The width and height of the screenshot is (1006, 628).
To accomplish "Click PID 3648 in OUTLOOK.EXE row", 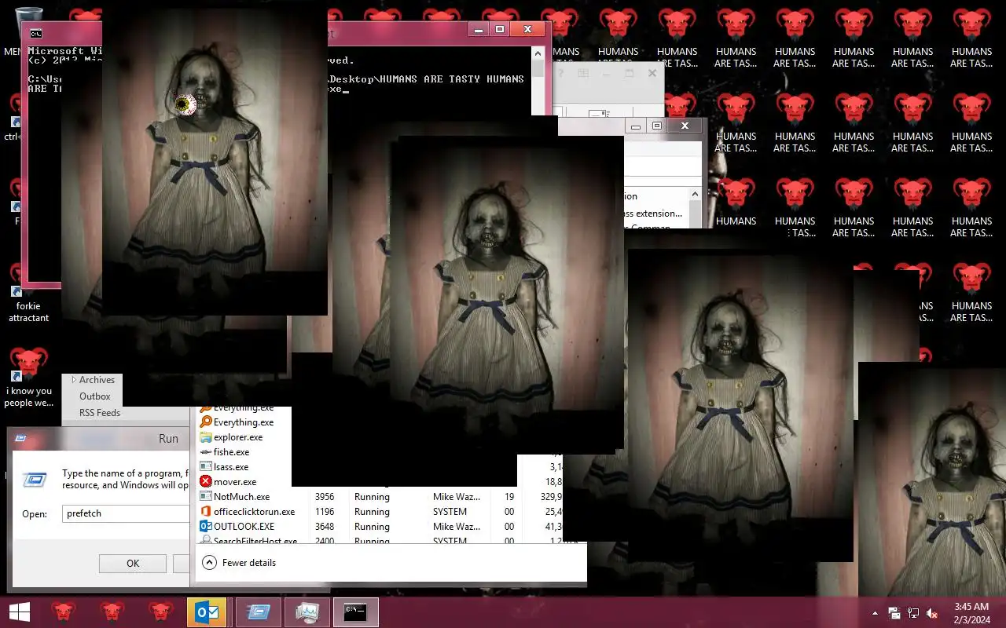I will [325, 527].
